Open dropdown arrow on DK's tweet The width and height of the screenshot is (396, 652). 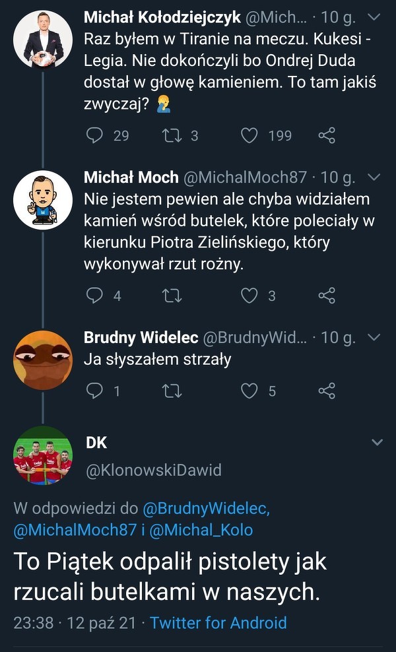point(377,442)
